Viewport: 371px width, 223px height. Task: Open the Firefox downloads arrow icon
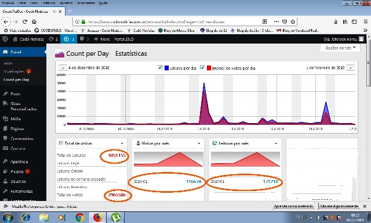pyautogui.click(x=336, y=22)
